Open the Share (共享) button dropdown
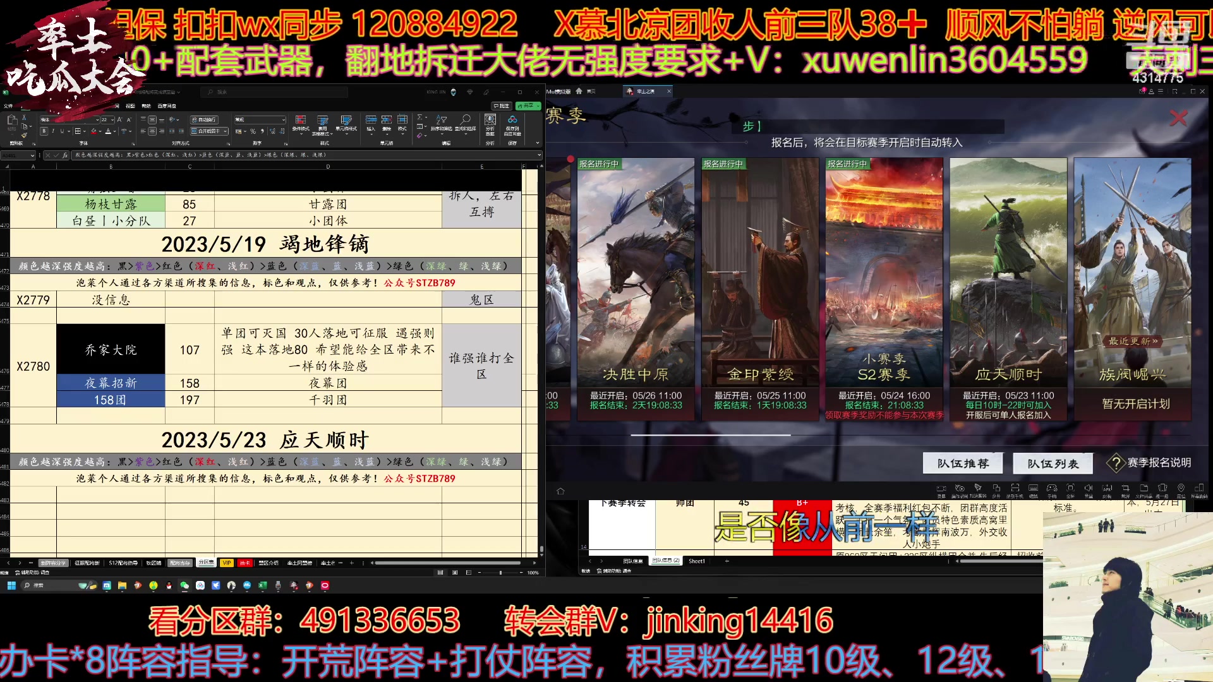The width and height of the screenshot is (1213, 682). click(538, 105)
